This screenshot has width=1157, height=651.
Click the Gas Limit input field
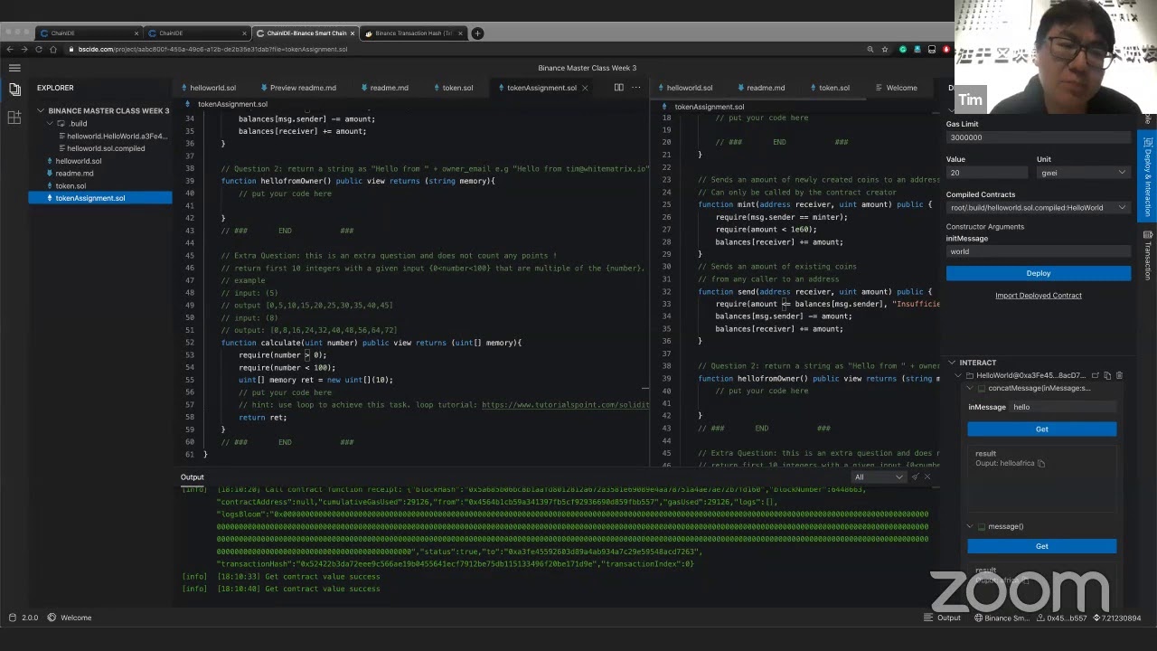point(1038,137)
